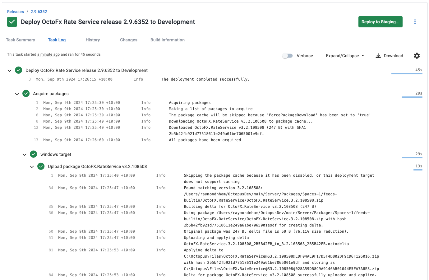The height and width of the screenshot is (280, 429).
Task: Open the 2.9.6352 breadcrumb link
Action: [x=39, y=12]
